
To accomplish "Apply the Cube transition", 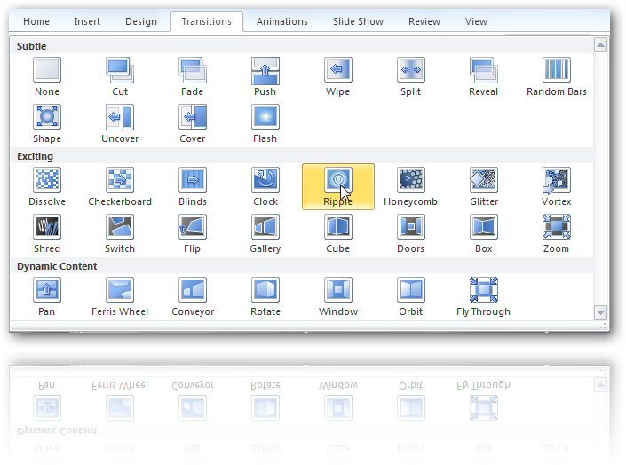I will tap(337, 234).
